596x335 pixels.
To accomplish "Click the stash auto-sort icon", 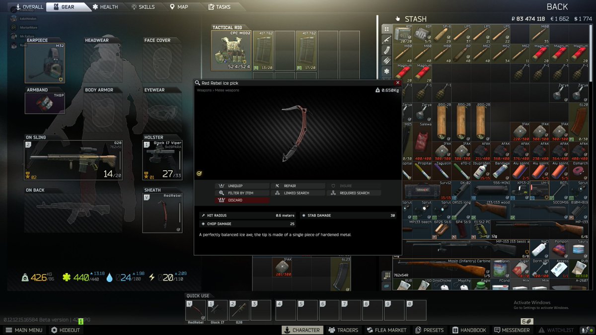I will pos(386,275).
